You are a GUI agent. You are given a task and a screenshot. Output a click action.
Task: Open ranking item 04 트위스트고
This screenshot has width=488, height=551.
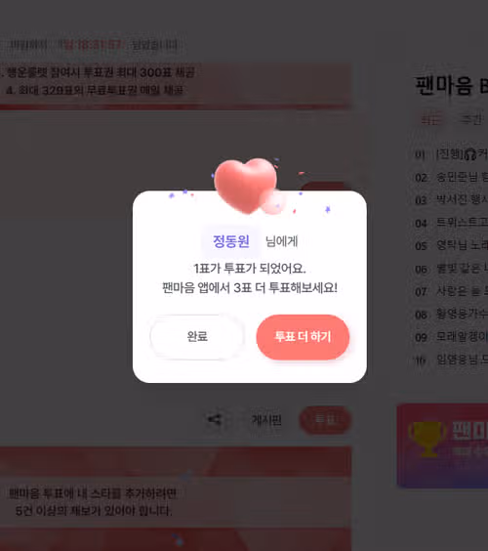(452, 223)
